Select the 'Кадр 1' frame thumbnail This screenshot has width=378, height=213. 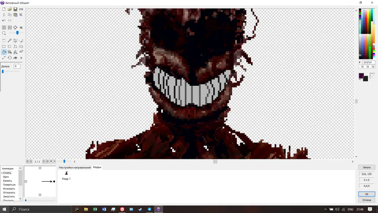pyautogui.click(x=67, y=173)
